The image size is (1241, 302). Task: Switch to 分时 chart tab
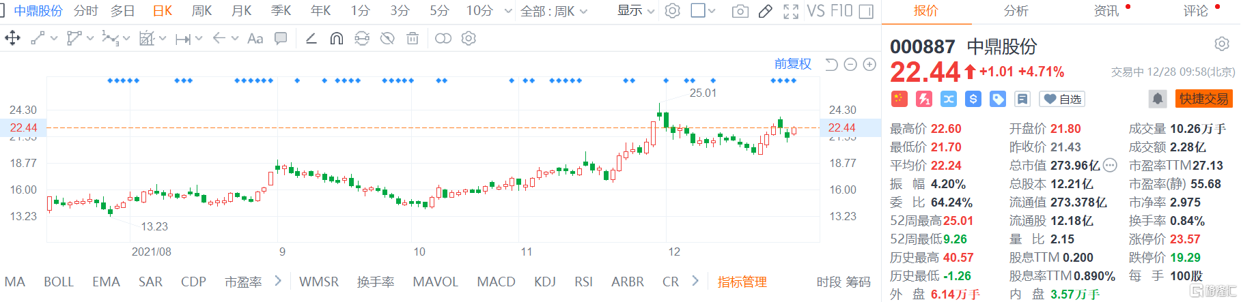86,11
